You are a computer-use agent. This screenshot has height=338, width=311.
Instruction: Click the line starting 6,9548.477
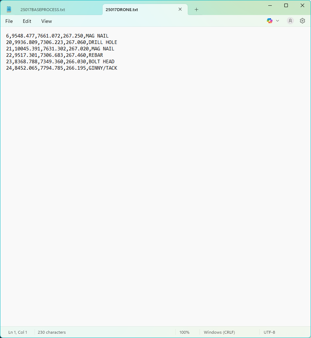click(57, 36)
